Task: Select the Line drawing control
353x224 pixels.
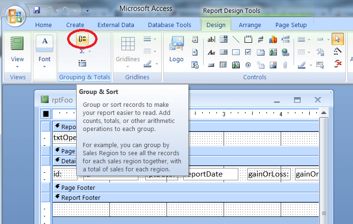Action: coord(235,39)
